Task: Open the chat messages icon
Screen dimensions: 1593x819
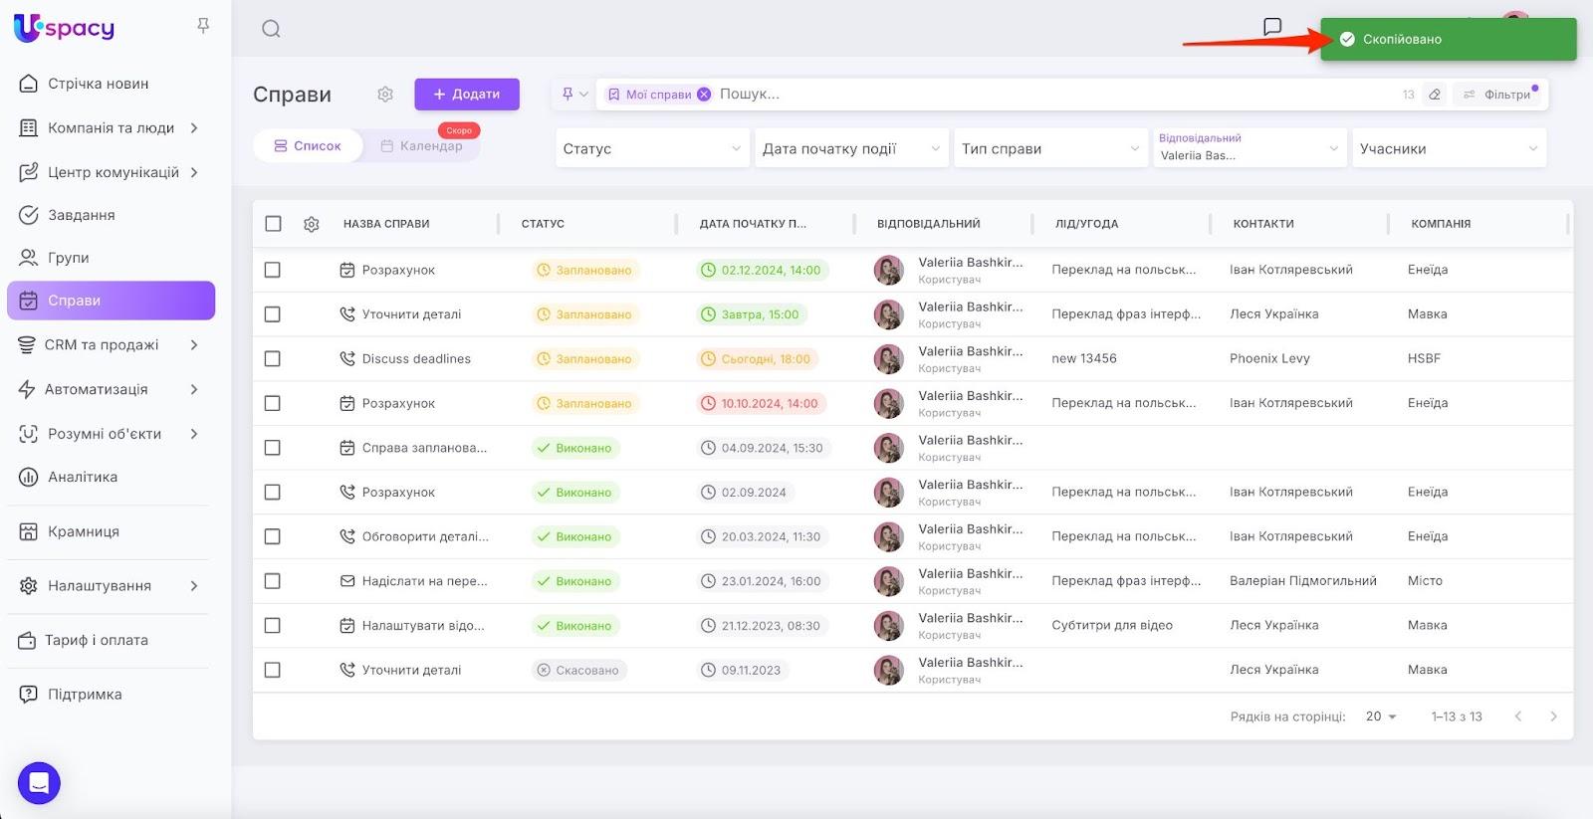Action: tap(1271, 27)
